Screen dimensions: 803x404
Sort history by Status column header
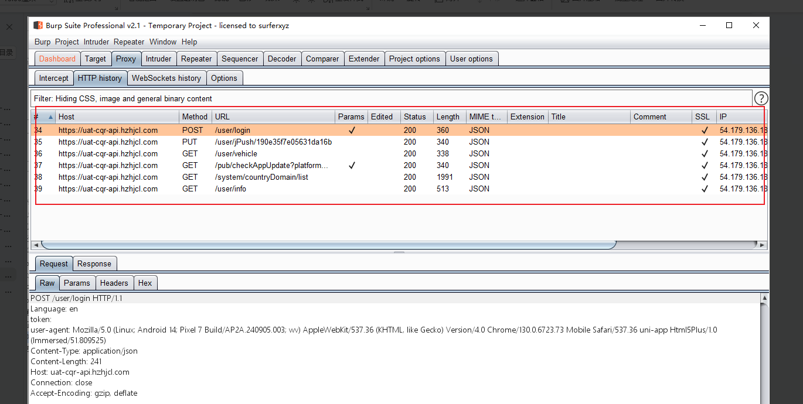(x=417, y=117)
